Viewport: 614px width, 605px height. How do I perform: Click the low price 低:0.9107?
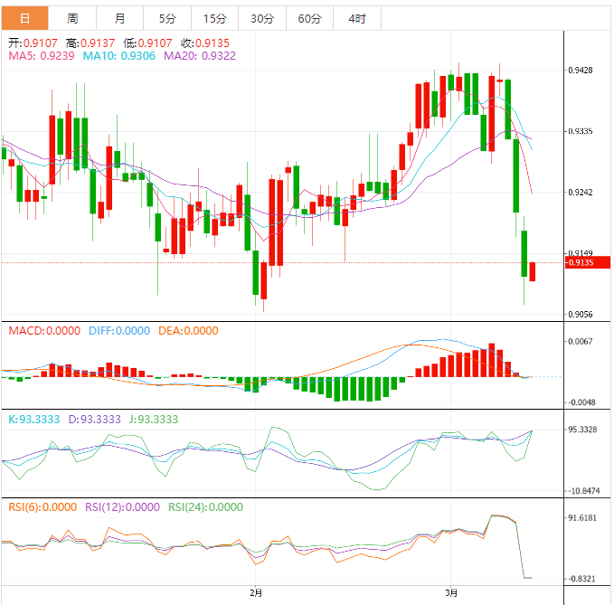147,43
